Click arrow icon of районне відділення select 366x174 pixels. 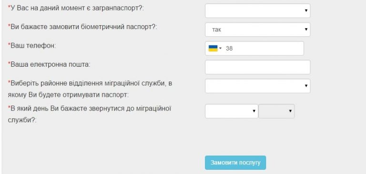coord(306,86)
